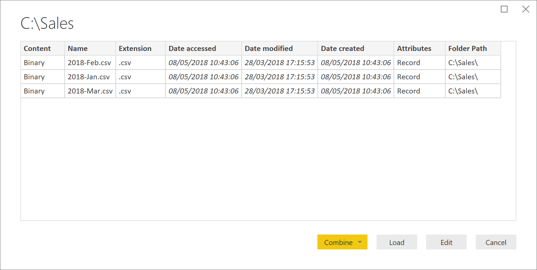Click date modified of the 2018-Feb.csv row

coord(279,63)
